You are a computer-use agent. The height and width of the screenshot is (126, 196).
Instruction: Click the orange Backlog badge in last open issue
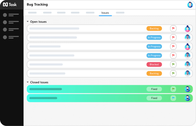pos(154,73)
